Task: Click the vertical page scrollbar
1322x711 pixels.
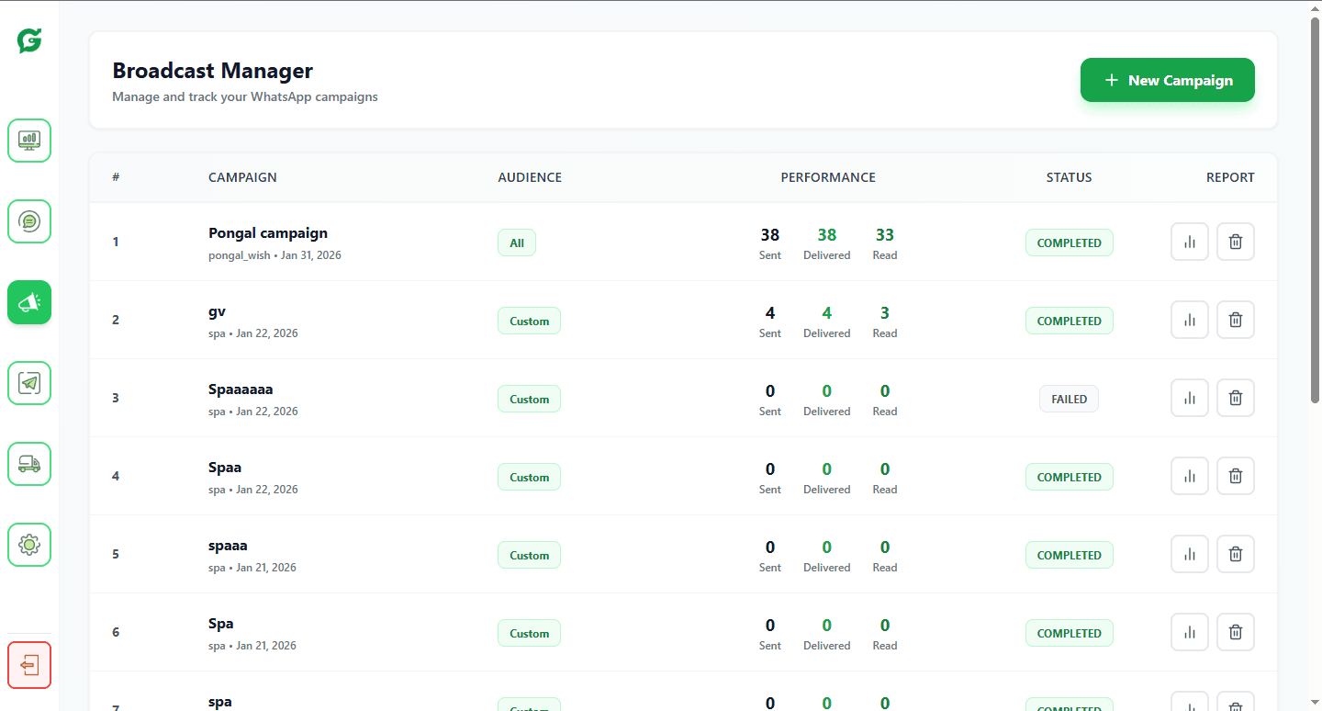Action: pyautogui.click(x=1315, y=211)
